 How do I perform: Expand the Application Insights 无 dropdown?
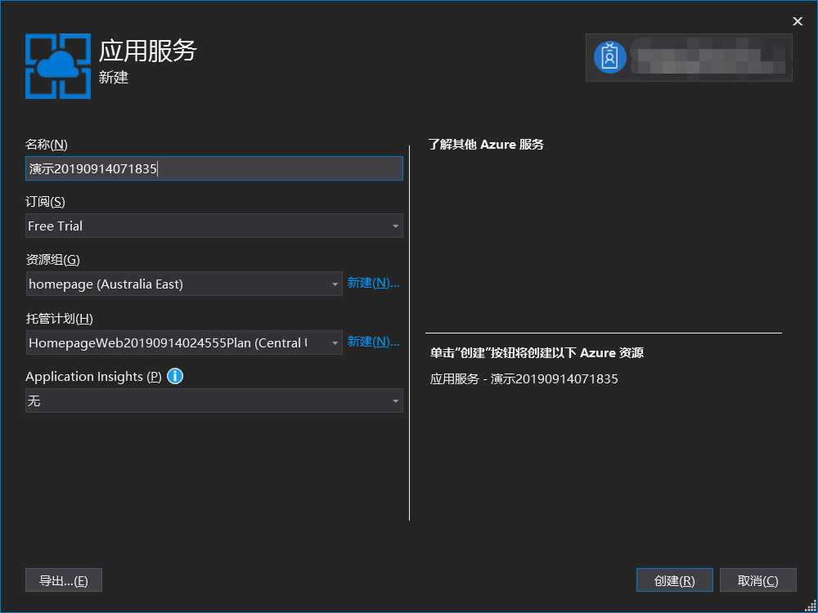click(x=213, y=400)
